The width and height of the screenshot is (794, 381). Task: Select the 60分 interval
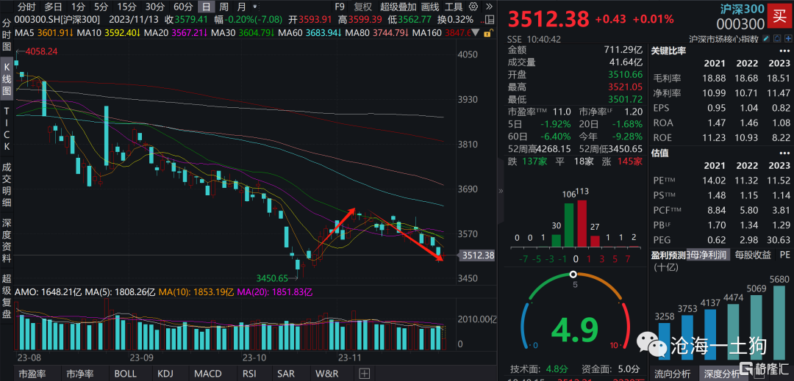(x=183, y=7)
